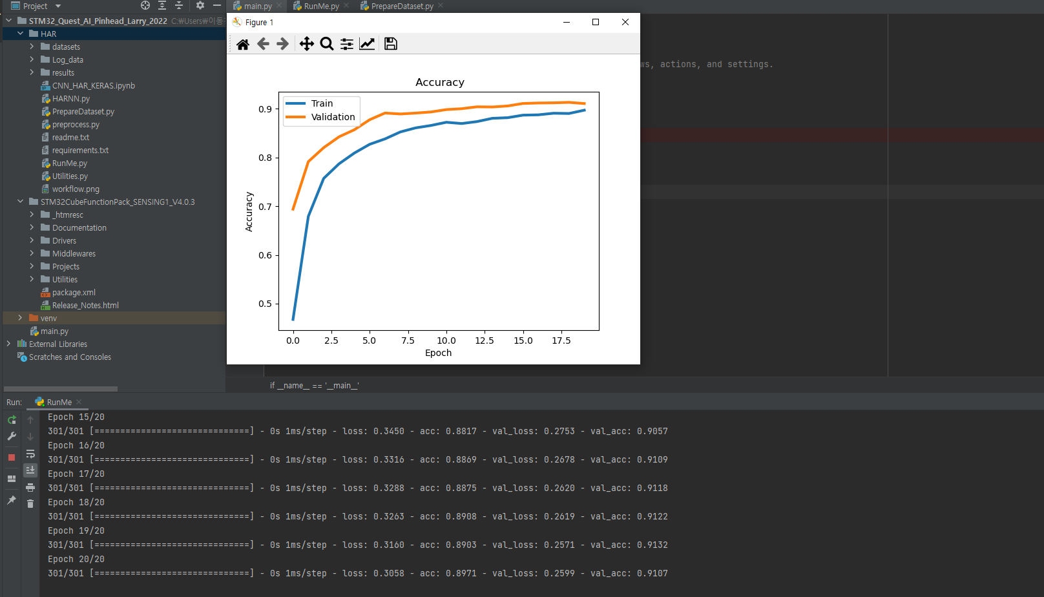Toggle pin tab in Run panel
This screenshot has height=597, width=1044.
pos(12,500)
